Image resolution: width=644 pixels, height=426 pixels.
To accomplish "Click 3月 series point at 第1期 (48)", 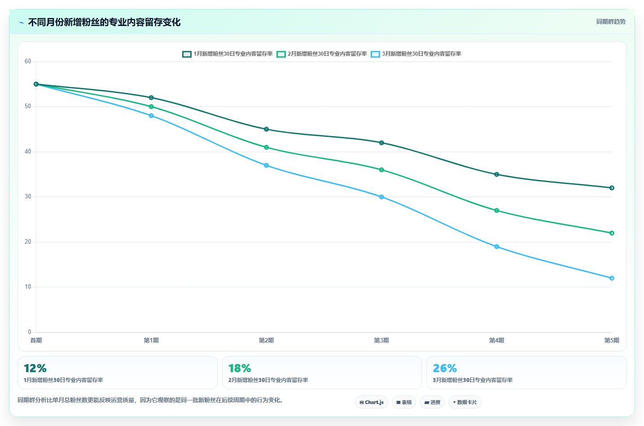I will tap(151, 116).
